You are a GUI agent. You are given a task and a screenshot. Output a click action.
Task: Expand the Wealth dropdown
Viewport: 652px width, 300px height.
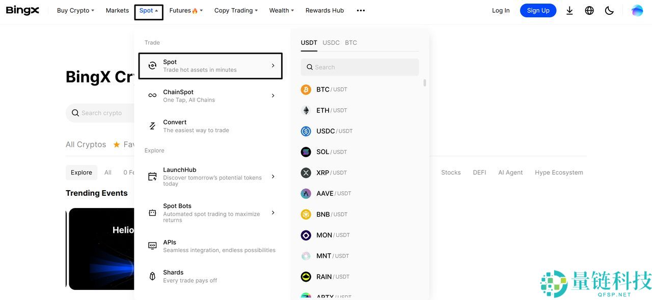[x=282, y=11]
